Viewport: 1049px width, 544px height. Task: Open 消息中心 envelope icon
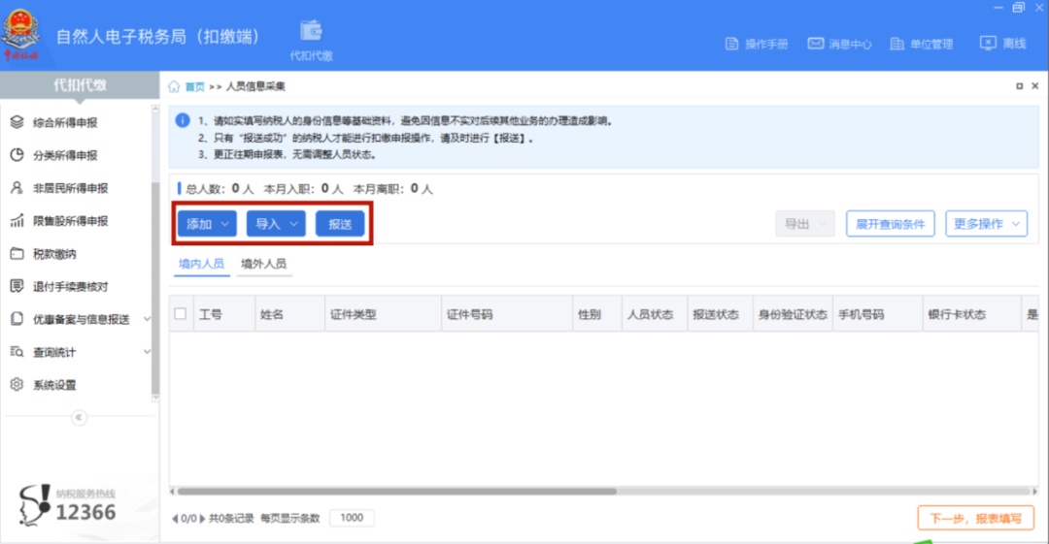(816, 44)
